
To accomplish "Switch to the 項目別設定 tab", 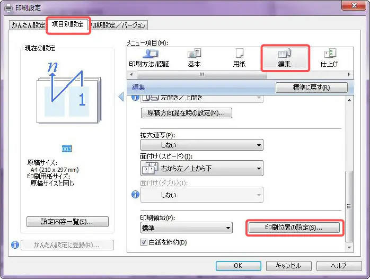I will pyautogui.click(x=68, y=24).
